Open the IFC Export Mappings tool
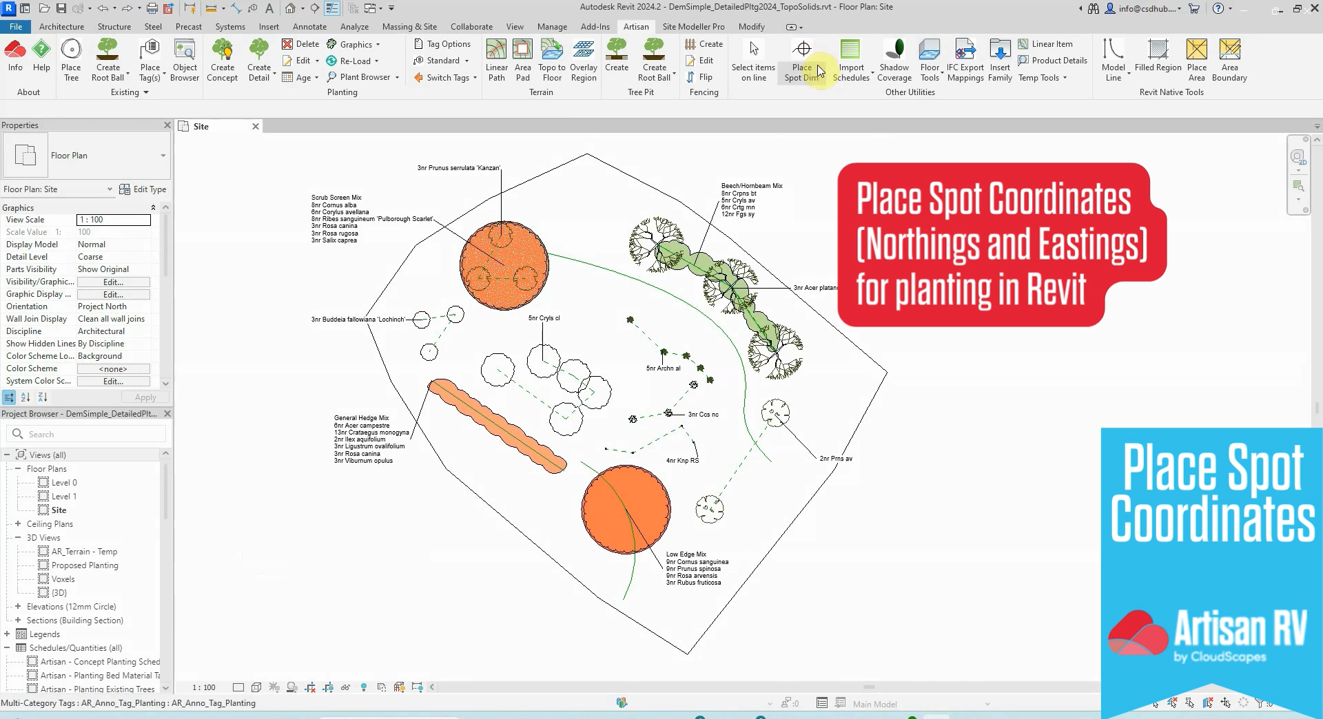The width and height of the screenshot is (1323, 719). coord(965,59)
